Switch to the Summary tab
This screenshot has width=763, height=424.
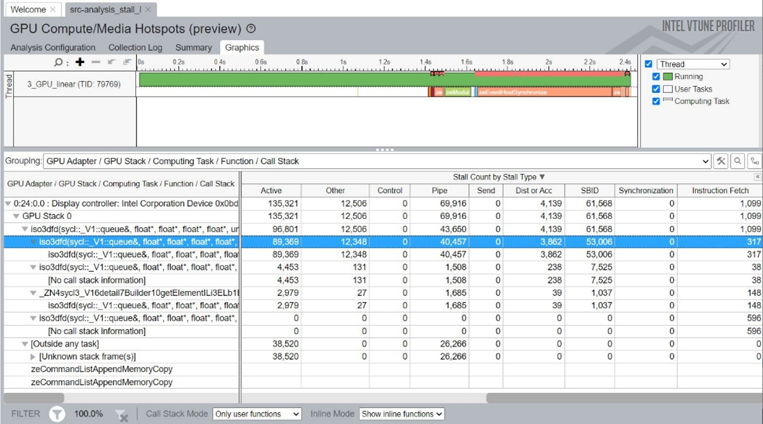coord(194,48)
